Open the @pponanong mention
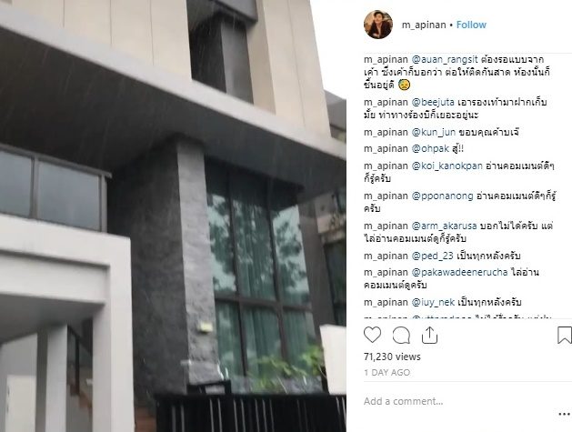Screen dimensions: 572x432 [443, 196]
